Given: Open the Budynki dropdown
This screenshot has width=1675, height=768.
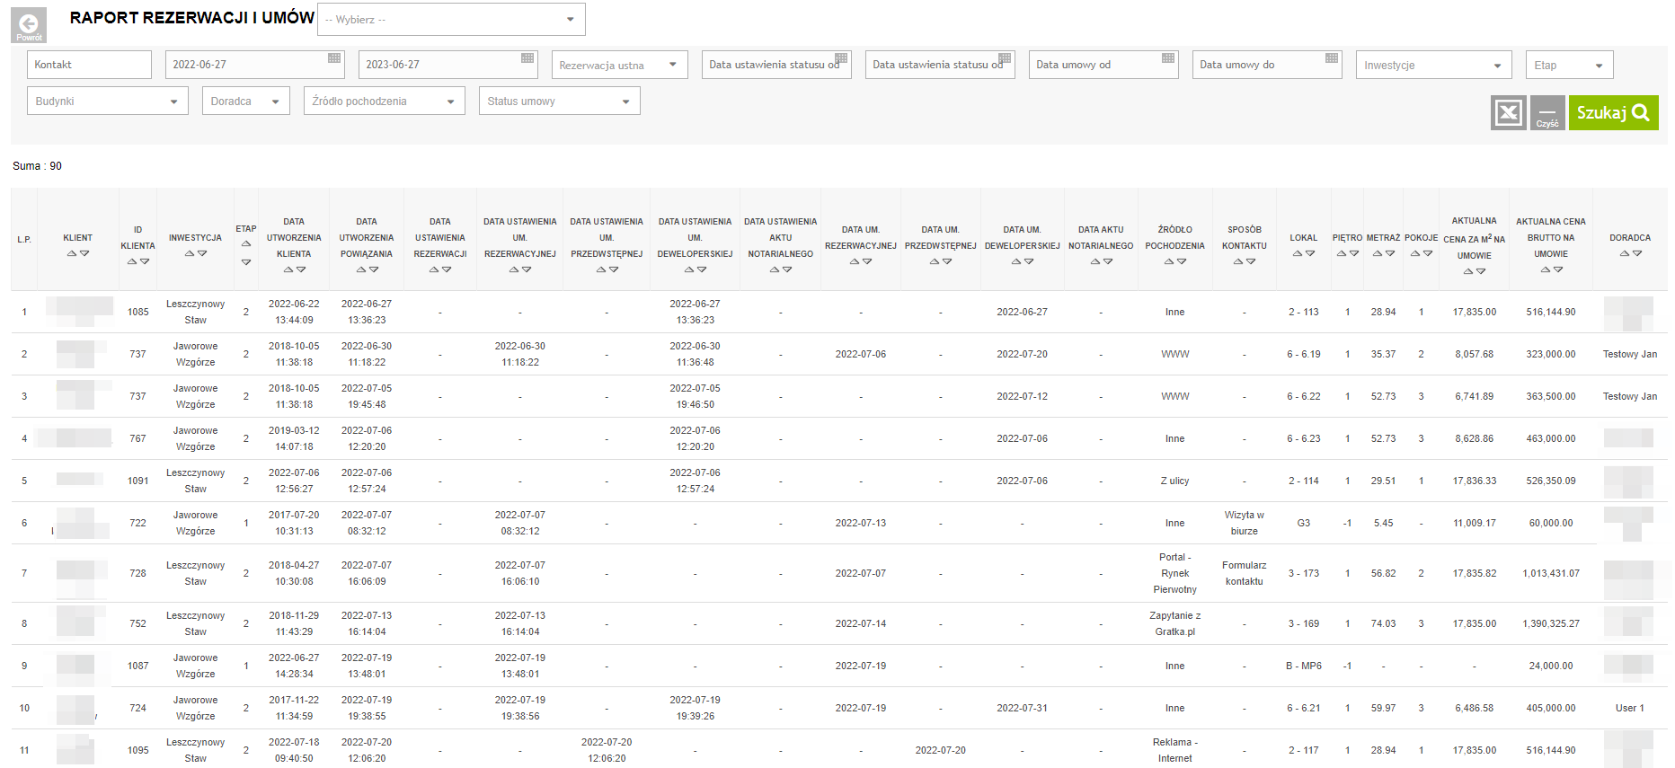Looking at the screenshot, I should click(108, 101).
